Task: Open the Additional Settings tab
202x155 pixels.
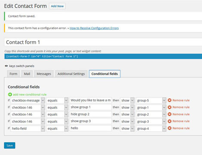Action: point(71,74)
